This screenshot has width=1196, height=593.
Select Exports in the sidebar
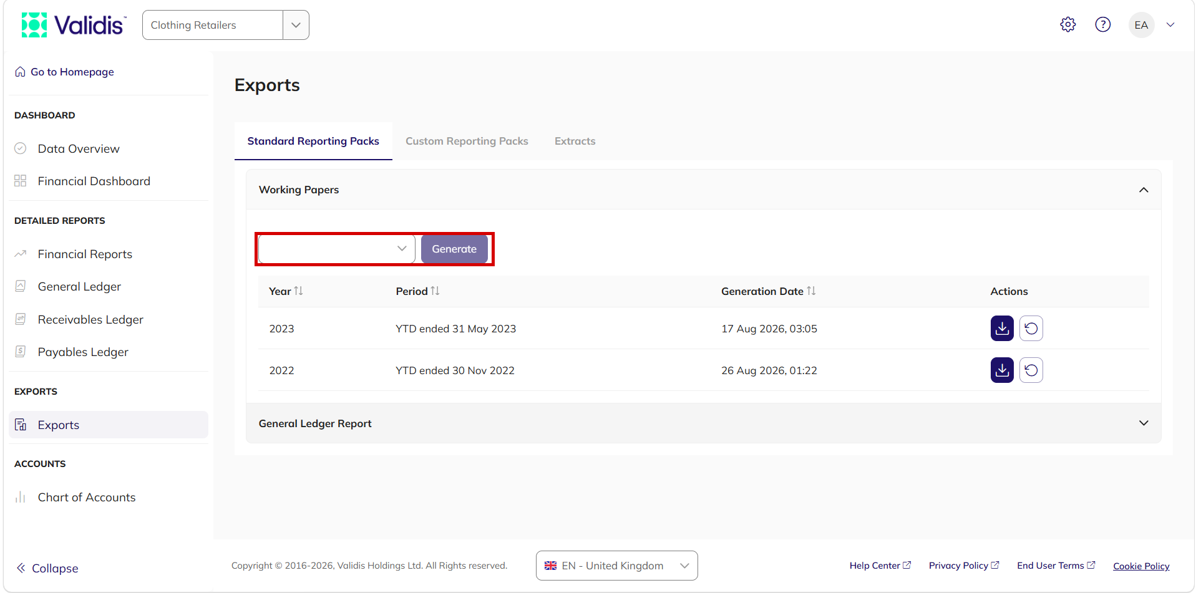pos(109,425)
